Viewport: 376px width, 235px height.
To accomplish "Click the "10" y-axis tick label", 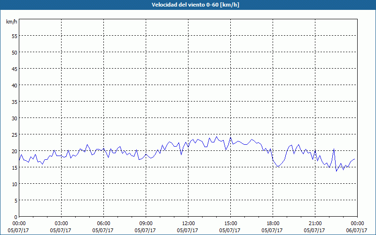I will [x=15, y=184].
